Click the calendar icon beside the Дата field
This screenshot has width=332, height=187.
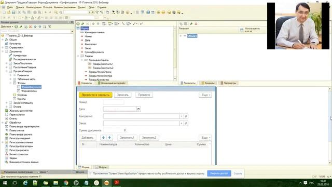pos(139,109)
